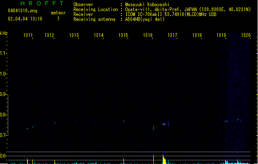Click the 1317 time axis marker

point(172,35)
